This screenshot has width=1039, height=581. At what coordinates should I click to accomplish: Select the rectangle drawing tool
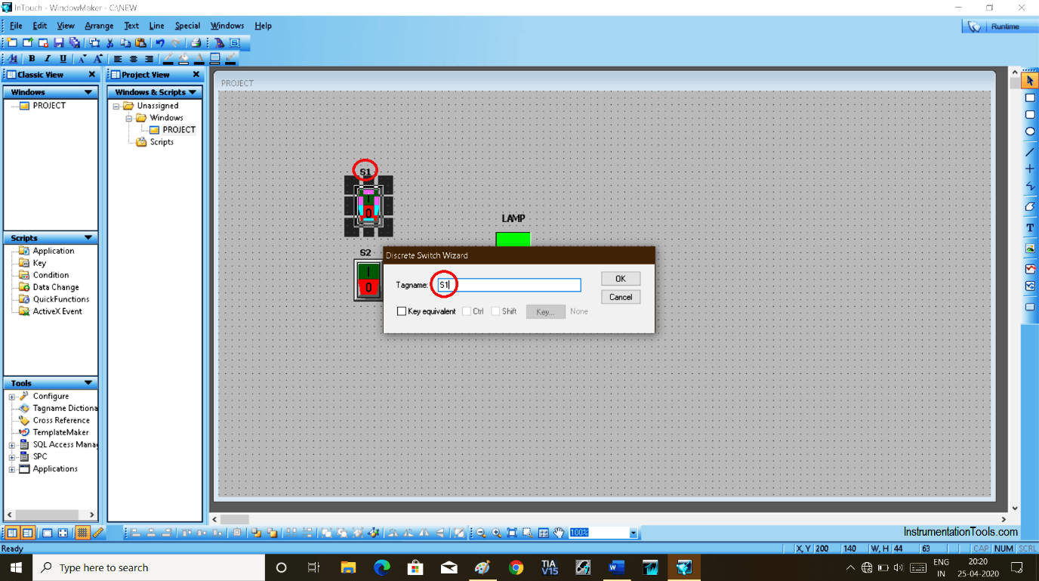coord(1030,97)
